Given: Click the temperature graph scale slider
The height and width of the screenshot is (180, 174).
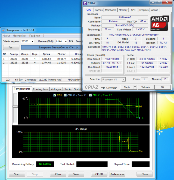Looking at the screenshot, I should [x=15, y=107].
